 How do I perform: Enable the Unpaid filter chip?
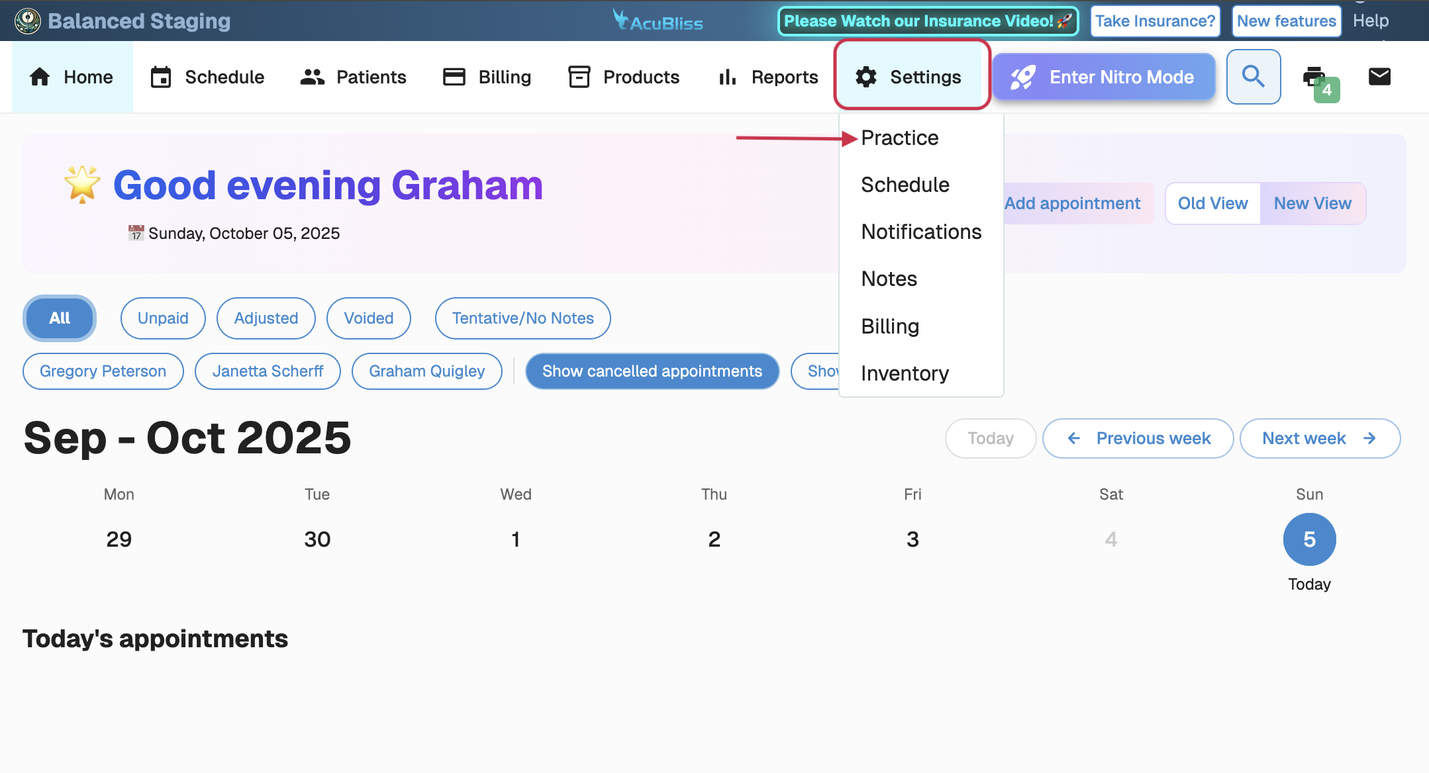[x=163, y=318]
